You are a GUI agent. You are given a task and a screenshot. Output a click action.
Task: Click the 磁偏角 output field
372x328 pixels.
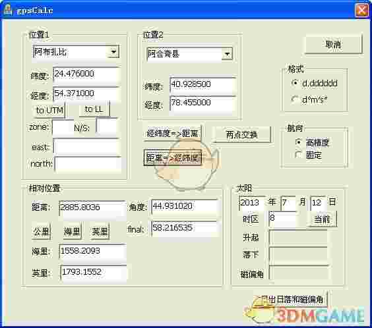coord(298,273)
